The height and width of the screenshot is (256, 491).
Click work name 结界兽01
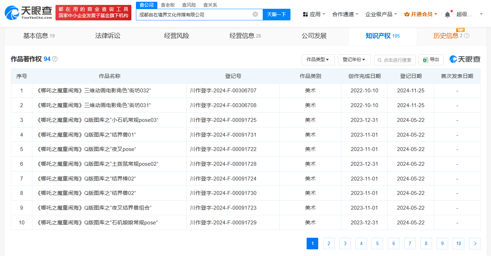coord(86,135)
